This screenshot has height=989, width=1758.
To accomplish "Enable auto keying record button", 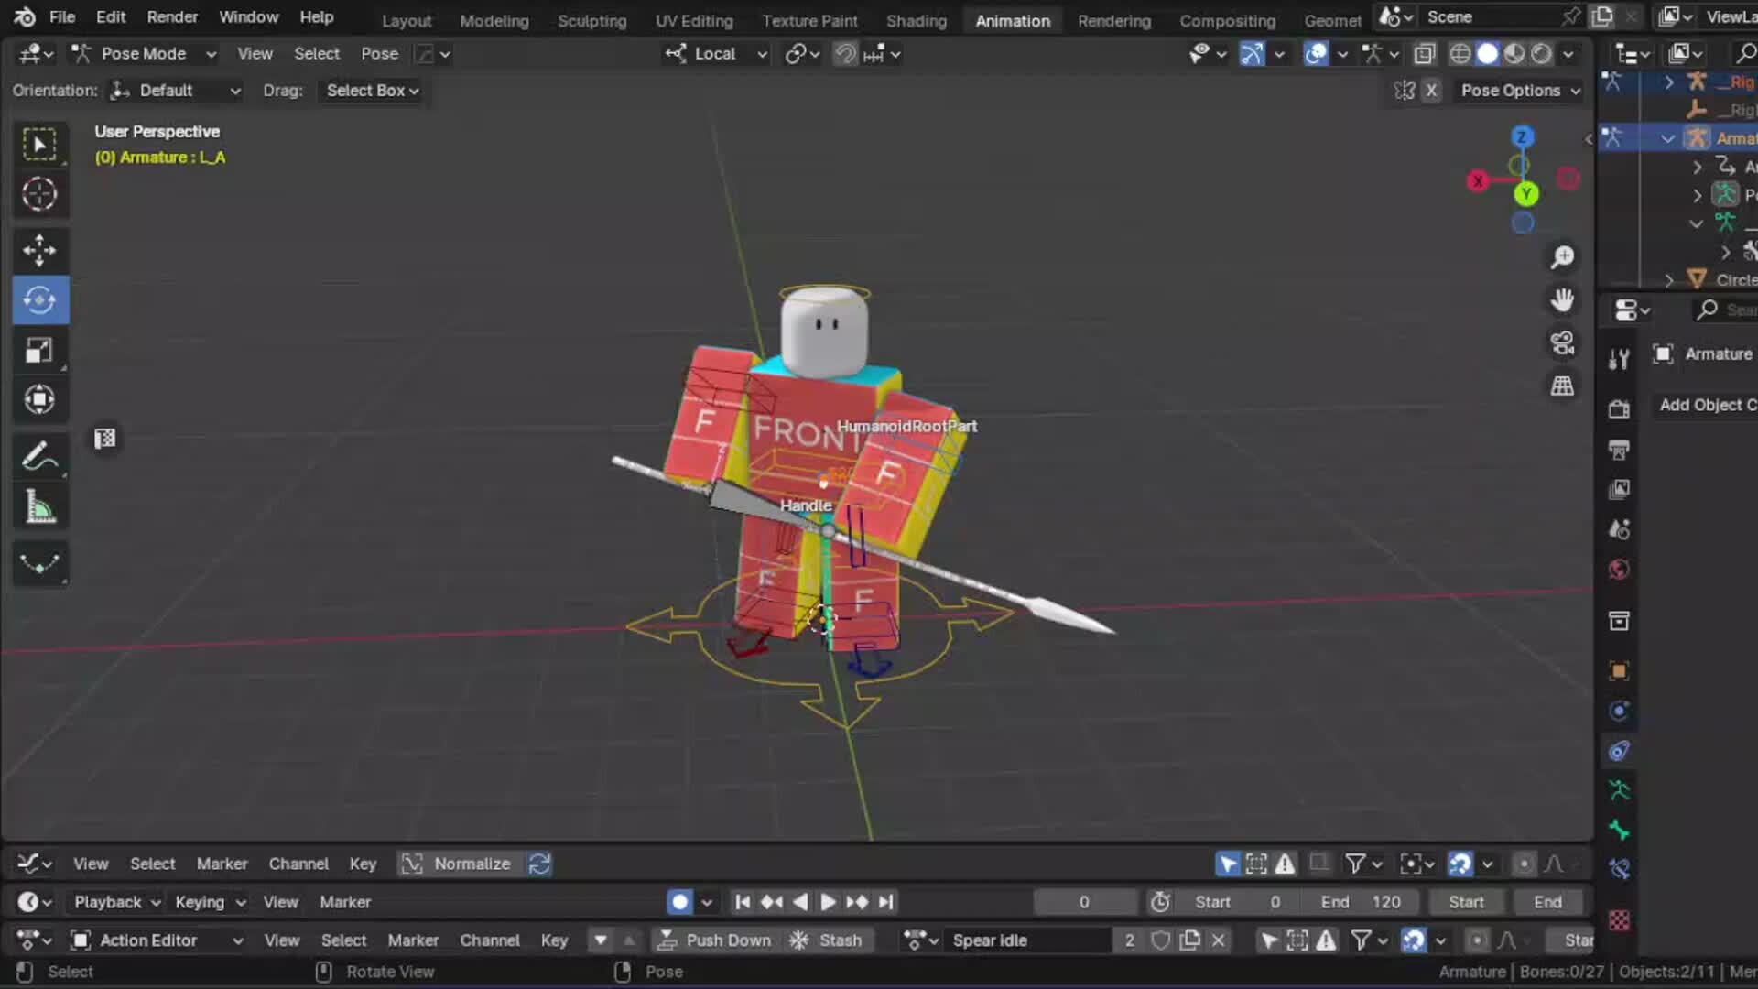I will click(x=679, y=902).
